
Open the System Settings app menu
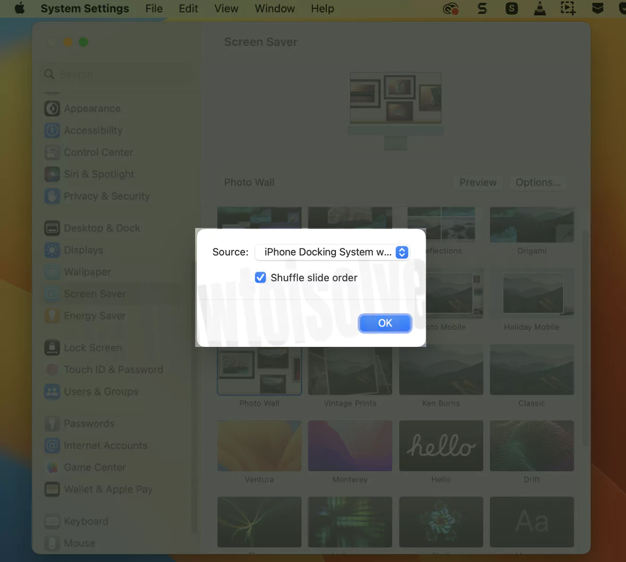coord(85,8)
